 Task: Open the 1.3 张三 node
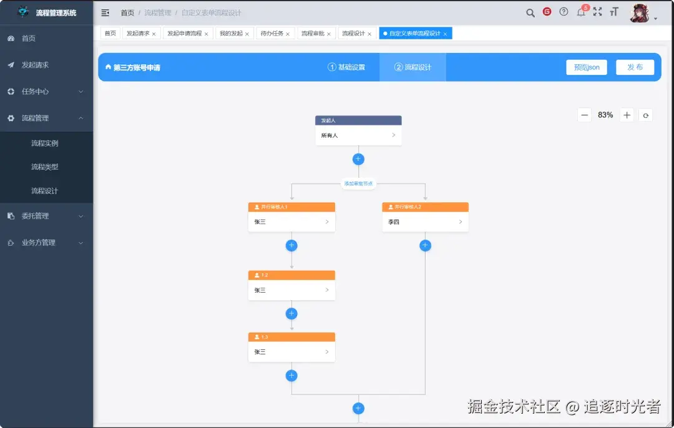pyautogui.click(x=291, y=348)
